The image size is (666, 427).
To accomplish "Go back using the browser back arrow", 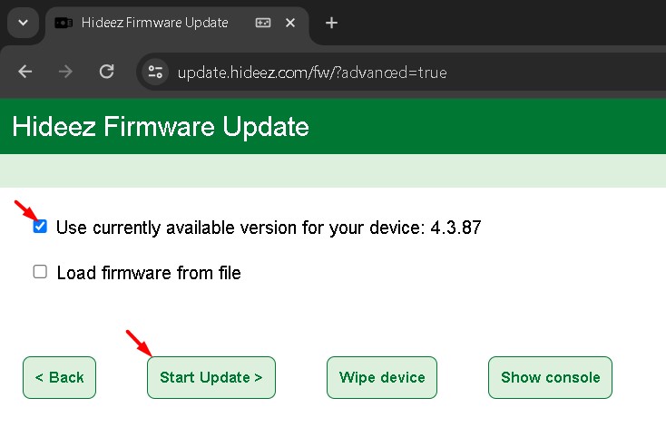I will point(25,72).
